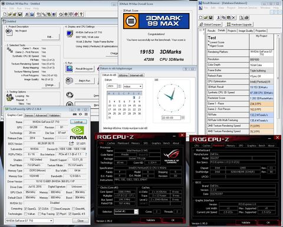Switch to Validation tab in GPU-Z

54,115
